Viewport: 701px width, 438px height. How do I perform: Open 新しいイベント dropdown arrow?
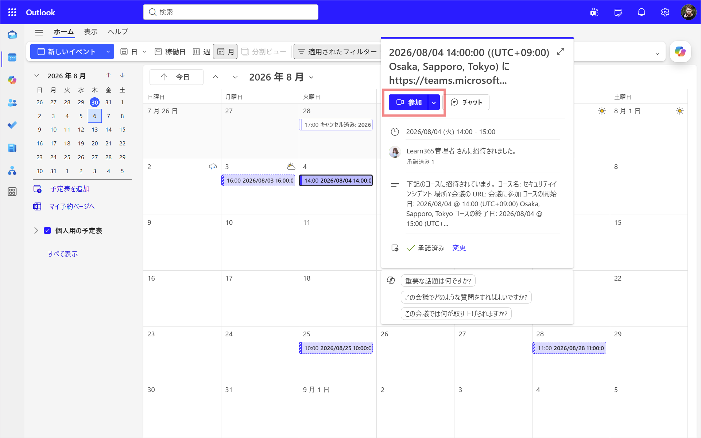(x=108, y=52)
